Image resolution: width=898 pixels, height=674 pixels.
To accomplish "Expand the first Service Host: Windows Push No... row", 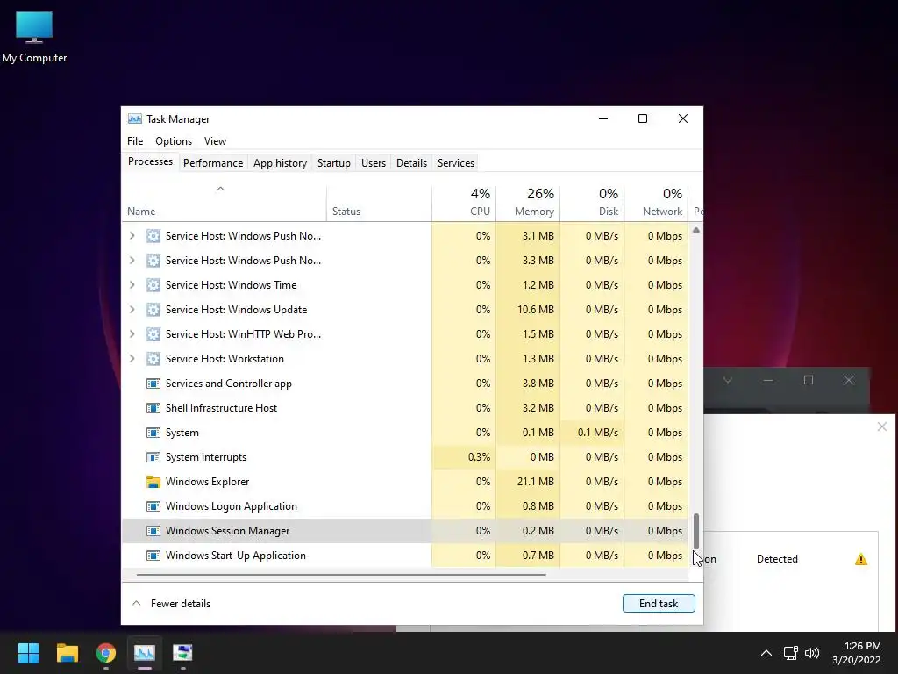I will [x=132, y=235].
